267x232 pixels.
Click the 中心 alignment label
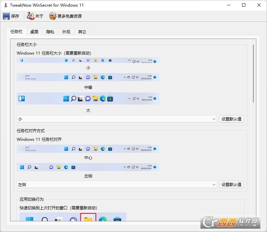(x=88, y=158)
